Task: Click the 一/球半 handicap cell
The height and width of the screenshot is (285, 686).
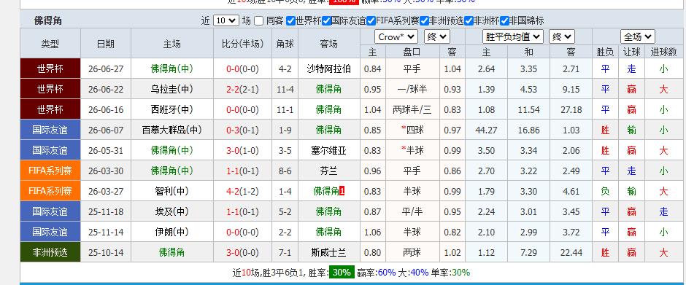Action: (412, 89)
